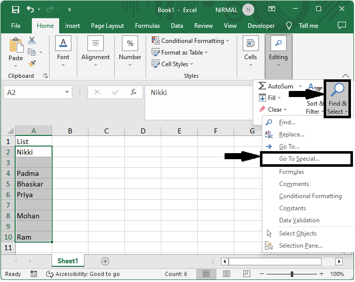Screen dimensions: 355x282
Task: Click the AutoSum sigma icon
Action: (262, 86)
